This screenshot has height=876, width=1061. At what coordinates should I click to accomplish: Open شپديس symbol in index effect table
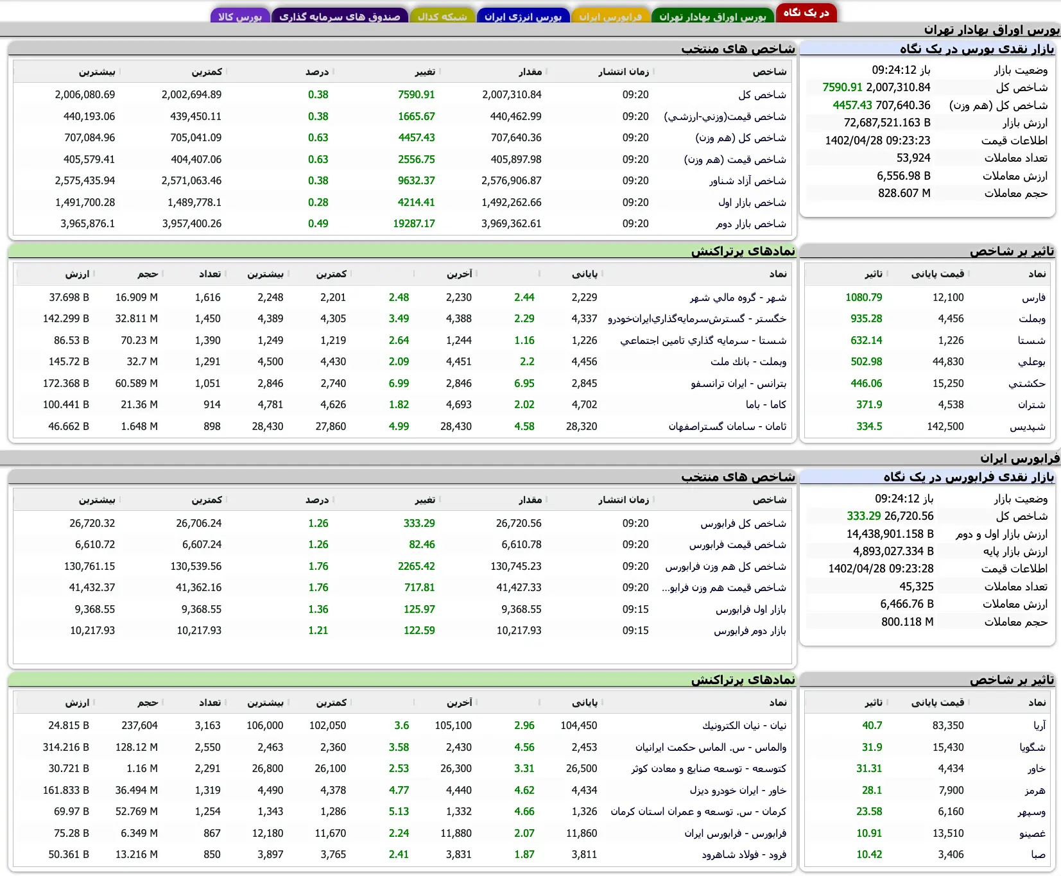point(1028,426)
